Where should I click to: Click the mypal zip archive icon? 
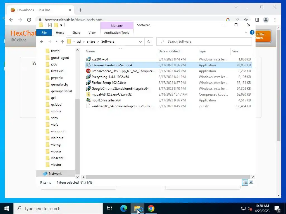click(88, 94)
